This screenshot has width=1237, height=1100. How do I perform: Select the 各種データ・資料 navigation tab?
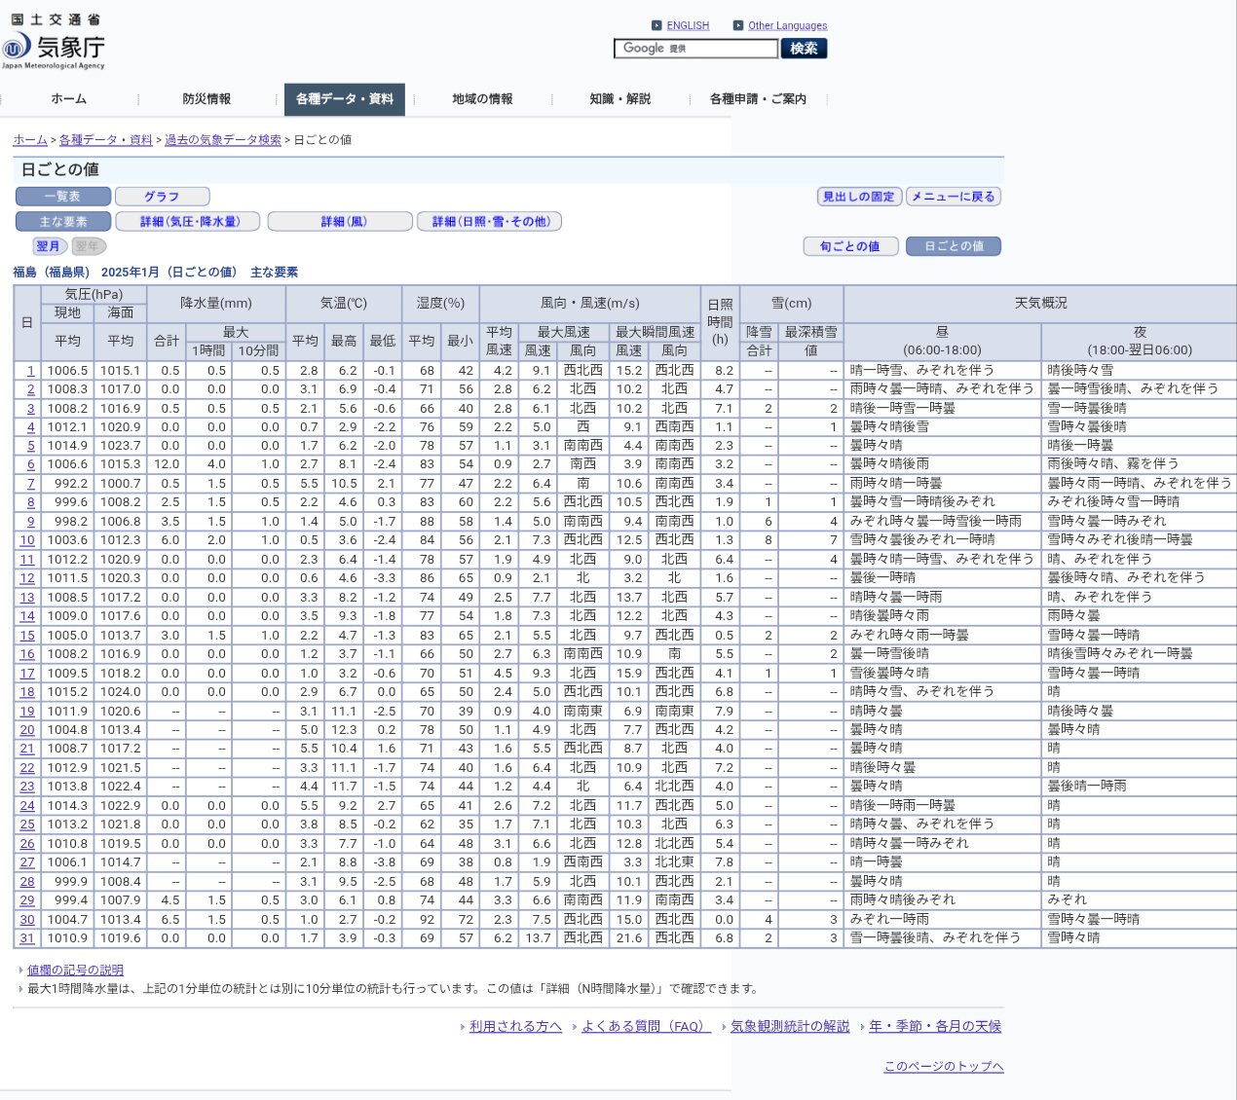click(344, 99)
